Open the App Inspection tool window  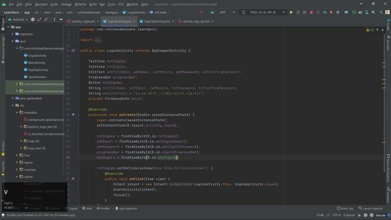[126, 208]
